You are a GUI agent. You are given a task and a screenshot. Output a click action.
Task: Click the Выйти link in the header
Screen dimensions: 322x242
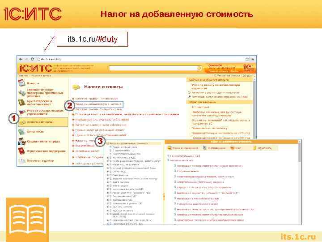[x=234, y=71]
